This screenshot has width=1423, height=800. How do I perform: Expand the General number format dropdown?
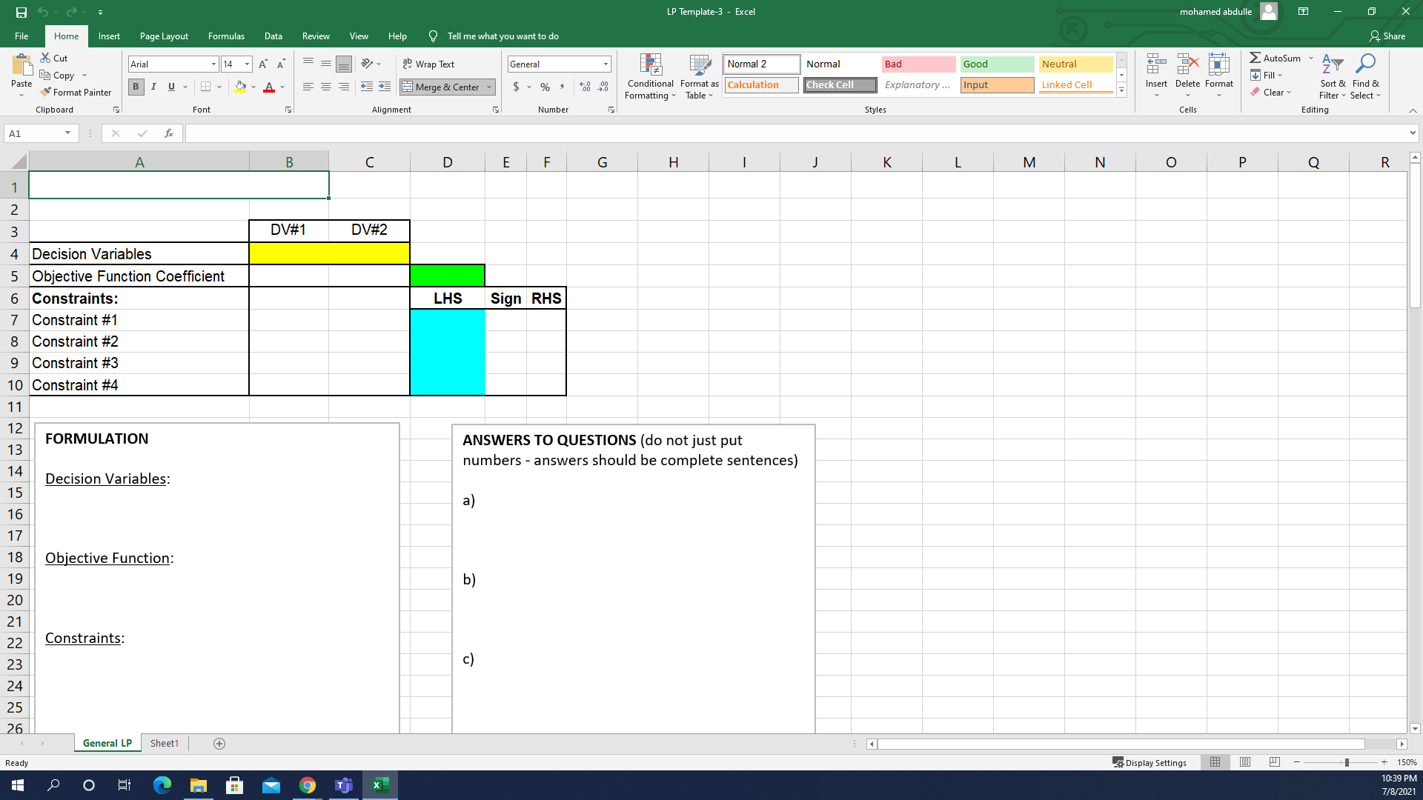pyautogui.click(x=606, y=64)
